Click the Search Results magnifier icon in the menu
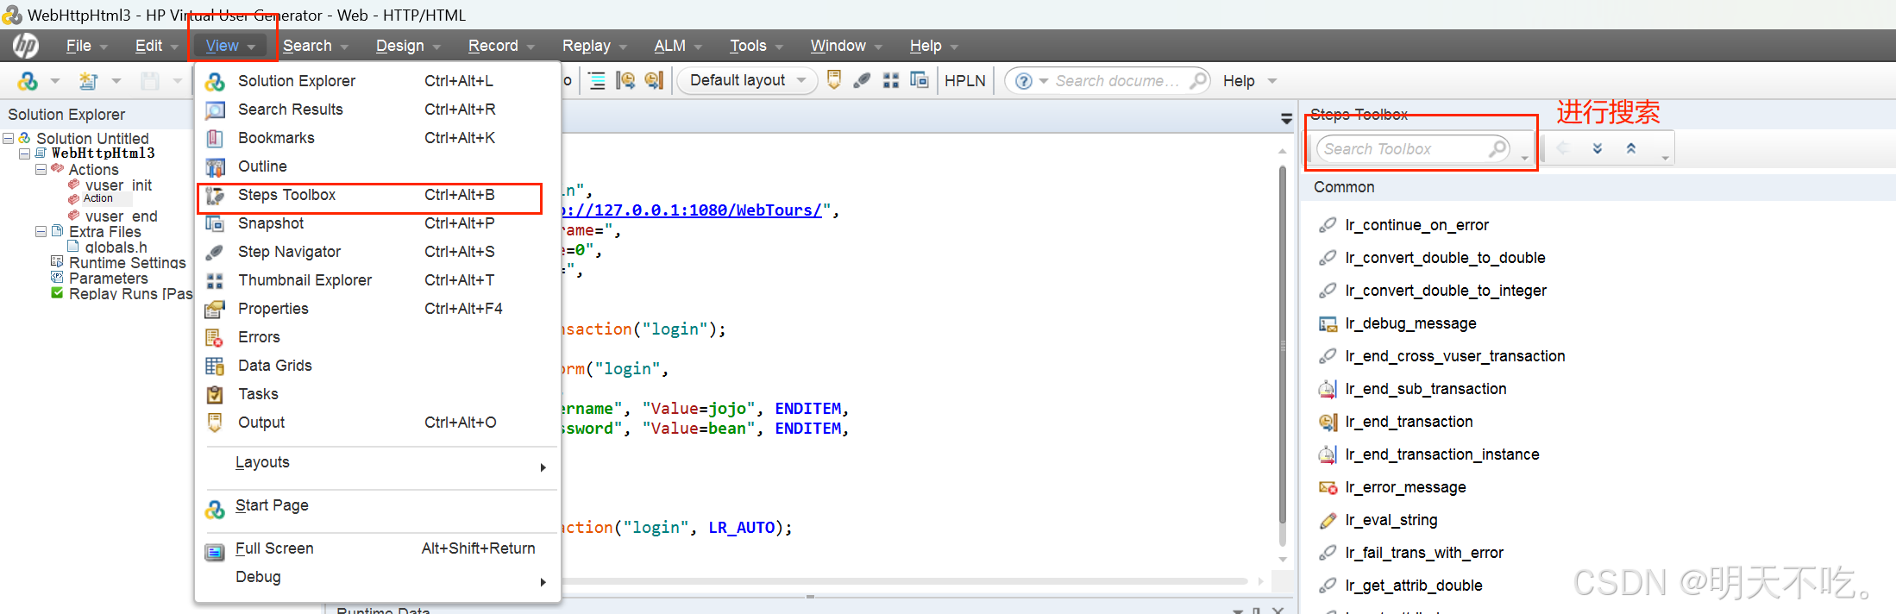 (215, 110)
